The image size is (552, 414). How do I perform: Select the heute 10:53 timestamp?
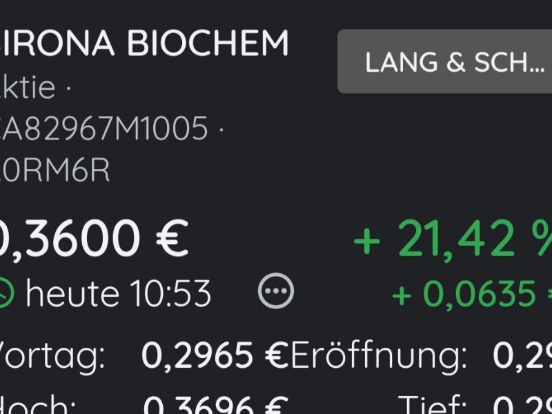[x=118, y=293]
